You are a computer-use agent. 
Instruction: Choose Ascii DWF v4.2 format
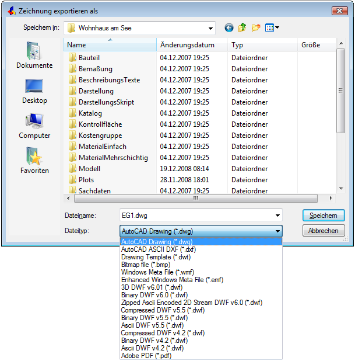pos(201,348)
